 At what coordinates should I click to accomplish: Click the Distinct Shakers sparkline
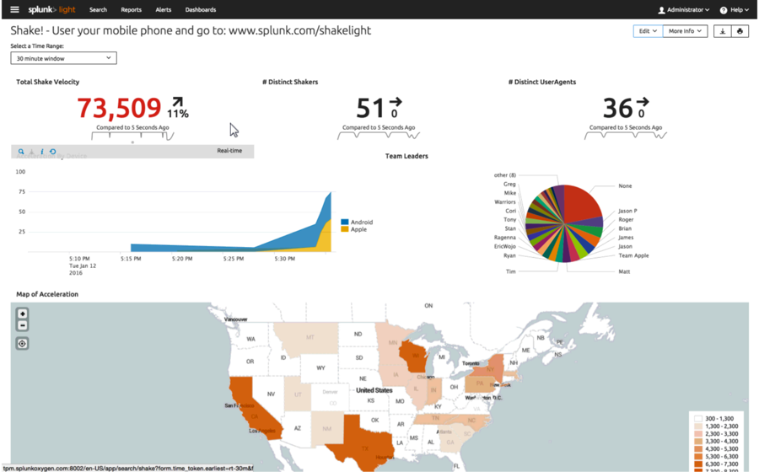[x=379, y=136]
